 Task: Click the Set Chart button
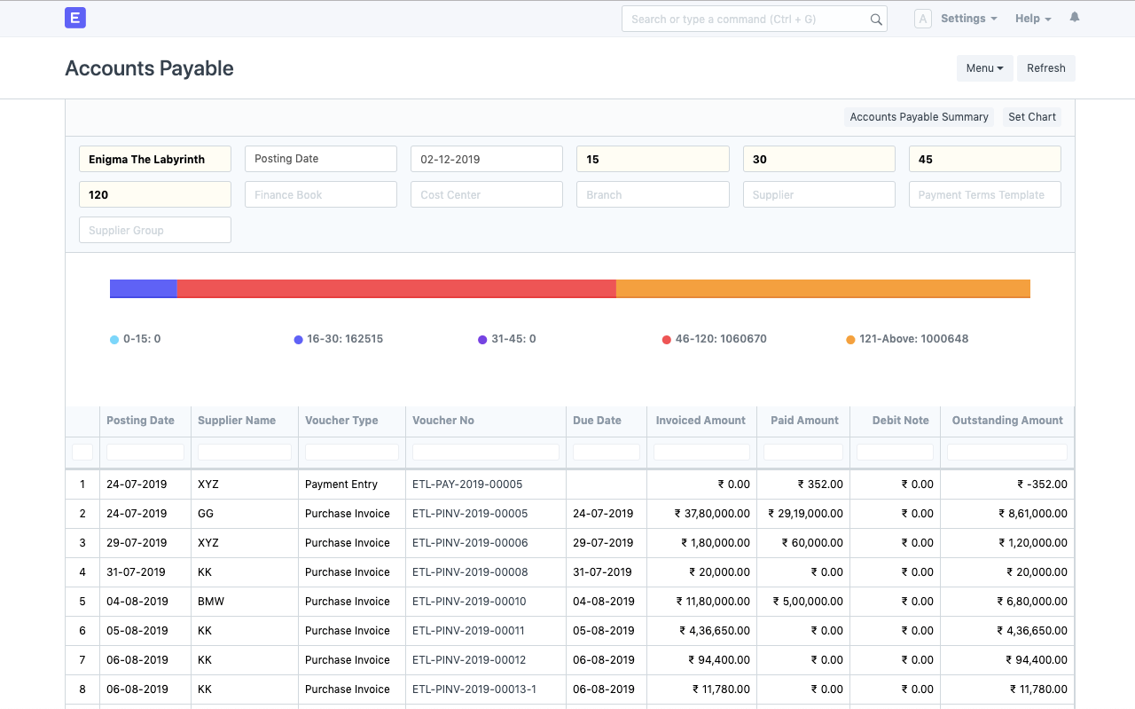coord(1031,116)
